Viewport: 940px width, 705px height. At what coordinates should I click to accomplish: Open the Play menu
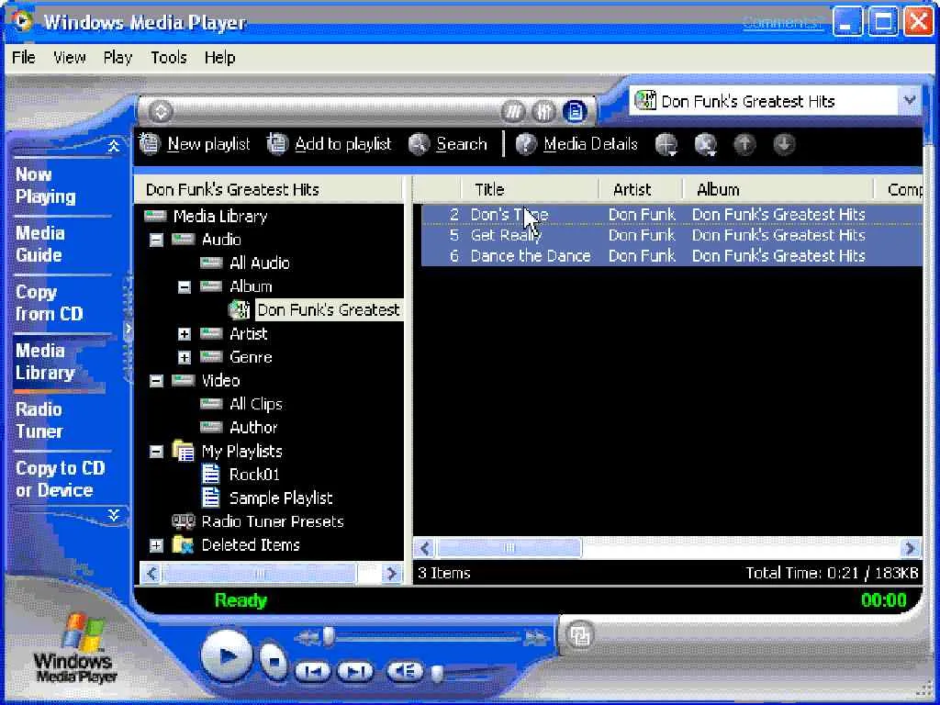pos(117,58)
